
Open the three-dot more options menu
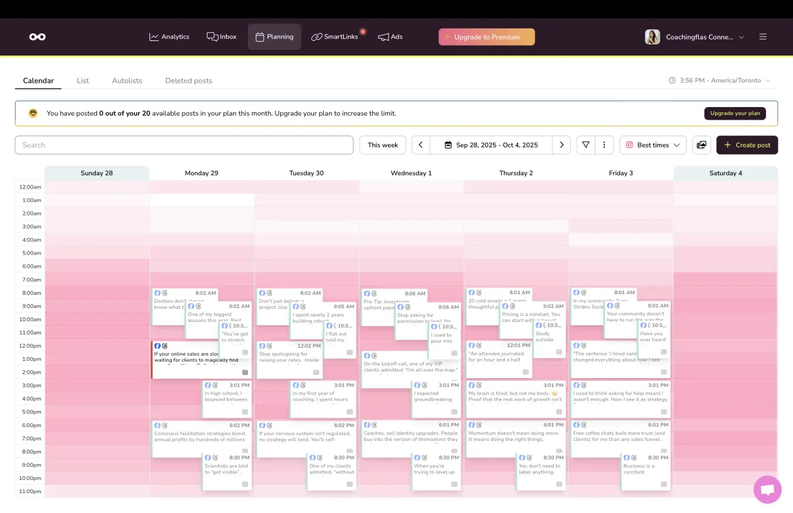point(605,145)
